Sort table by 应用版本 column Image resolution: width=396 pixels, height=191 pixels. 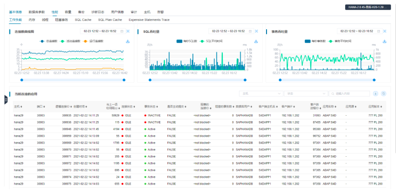pyautogui.click(x=381, y=107)
